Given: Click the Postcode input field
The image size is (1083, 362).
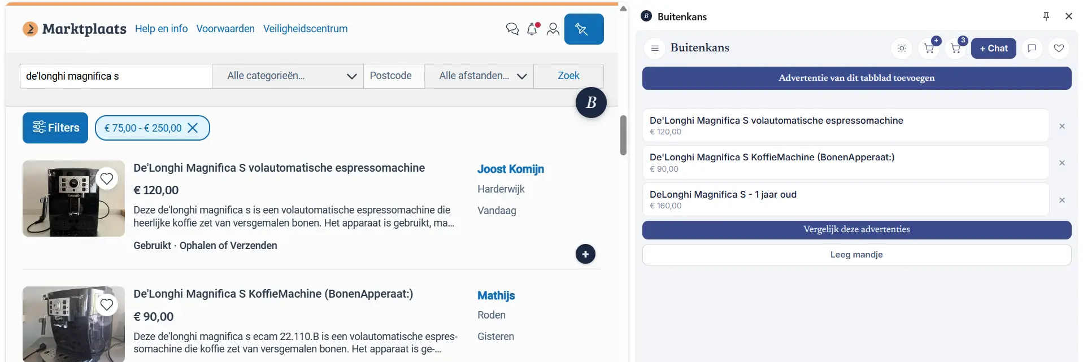Looking at the screenshot, I should [394, 76].
